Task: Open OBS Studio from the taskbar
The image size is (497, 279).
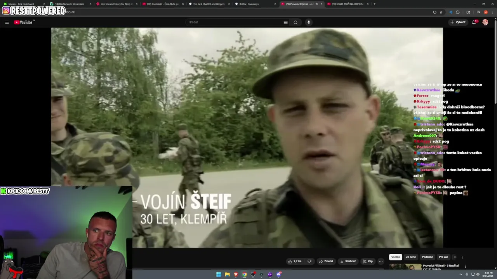Action: click(253, 274)
